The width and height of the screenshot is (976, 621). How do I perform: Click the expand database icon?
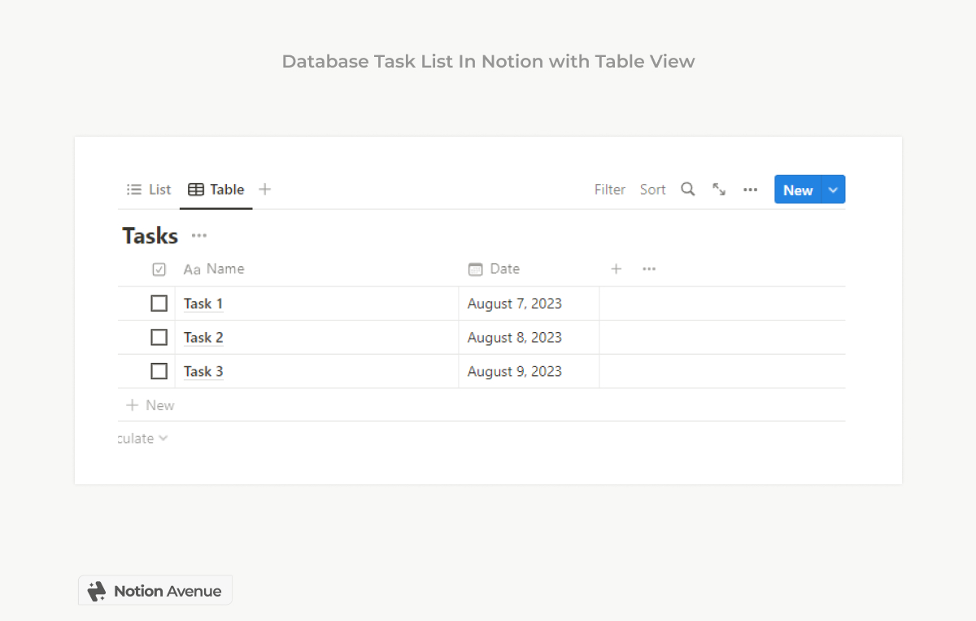click(x=718, y=189)
